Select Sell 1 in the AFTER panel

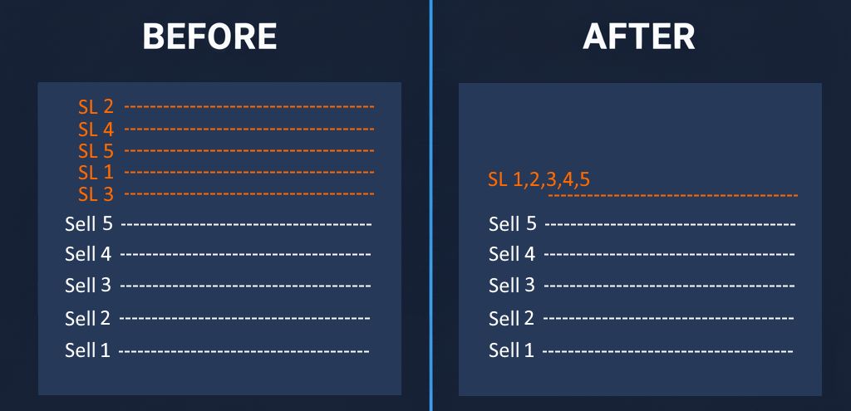click(x=512, y=350)
